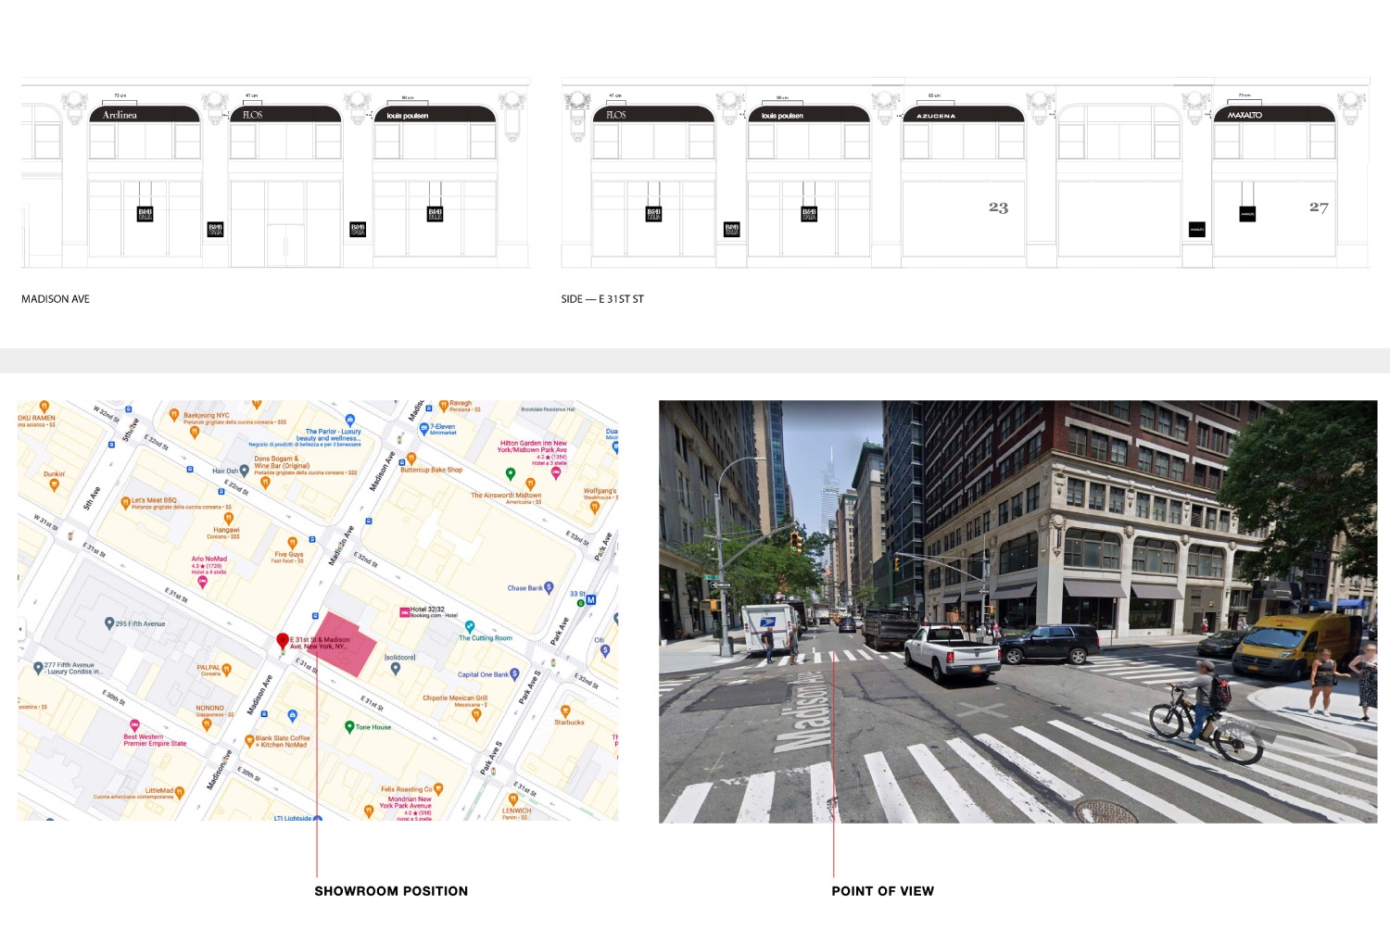Click the AZUCENA awning sign
1390x943 pixels.
[x=962, y=115]
